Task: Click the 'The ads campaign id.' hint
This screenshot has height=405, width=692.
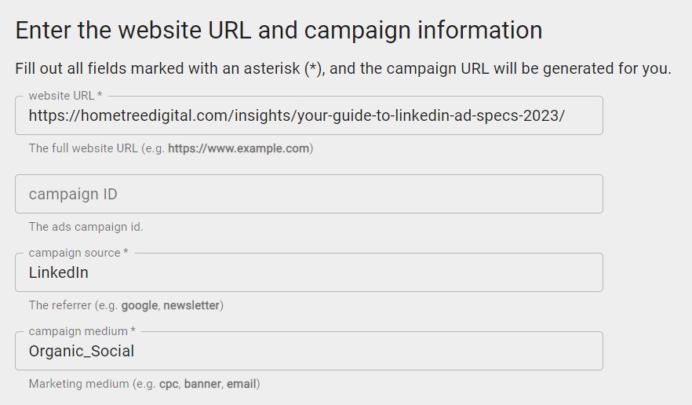Action: 86,227
